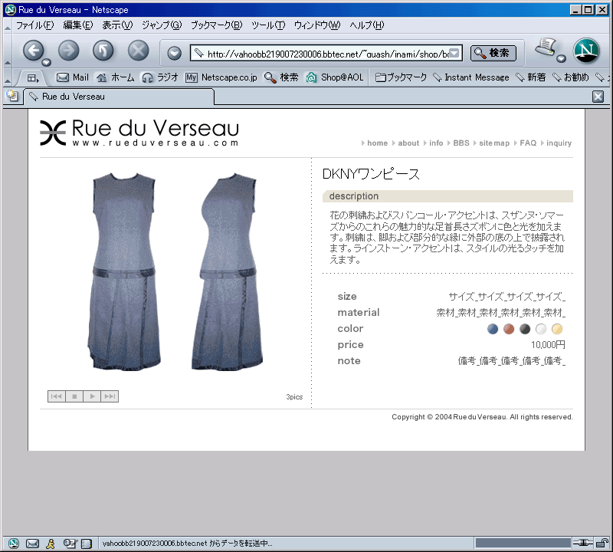Open the Instant Message bookmark
Screen dimensions: 613x552
pyautogui.click(x=471, y=77)
